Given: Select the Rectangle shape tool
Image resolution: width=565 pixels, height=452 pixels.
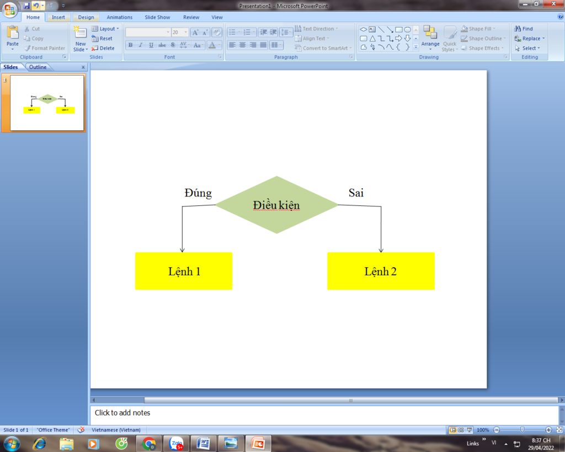Looking at the screenshot, I should click(398, 30).
